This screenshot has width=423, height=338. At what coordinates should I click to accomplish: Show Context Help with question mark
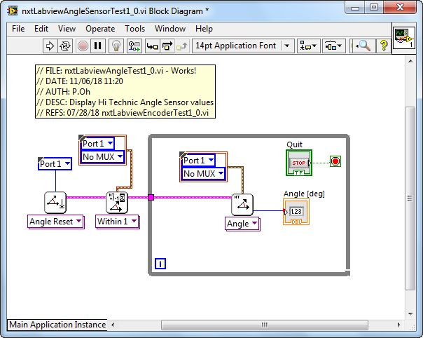(383, 46)
